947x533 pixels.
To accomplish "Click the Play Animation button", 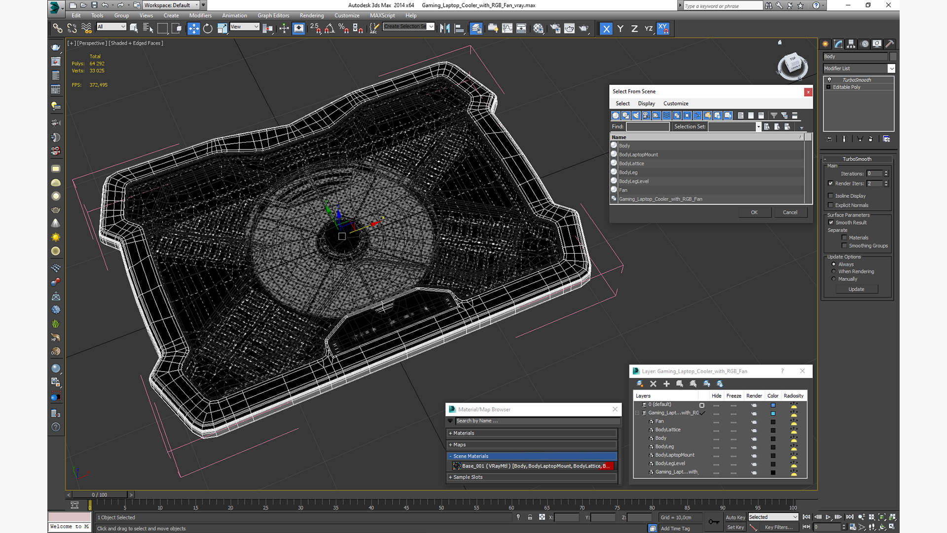I will (x=828, y=517).
